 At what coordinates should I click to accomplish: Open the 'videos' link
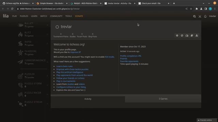pos(81,84)
